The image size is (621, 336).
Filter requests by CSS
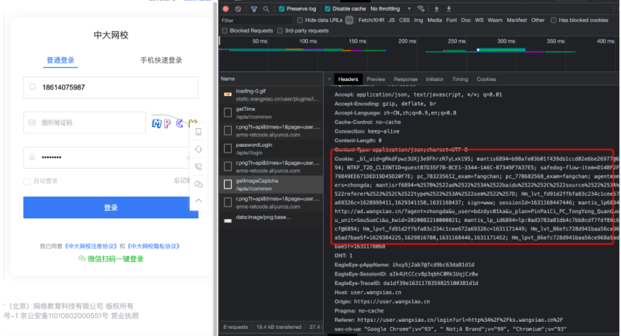pos(404,20)
